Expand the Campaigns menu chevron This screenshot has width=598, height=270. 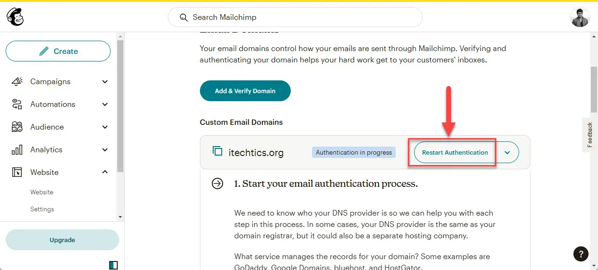(x=105, y=81)
